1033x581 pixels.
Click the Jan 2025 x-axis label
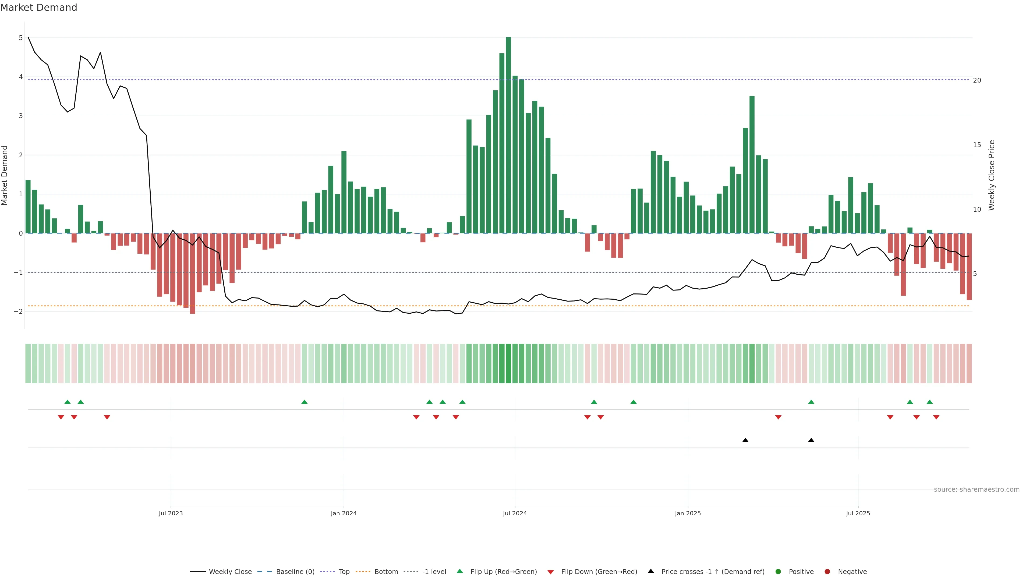(688, 513)
